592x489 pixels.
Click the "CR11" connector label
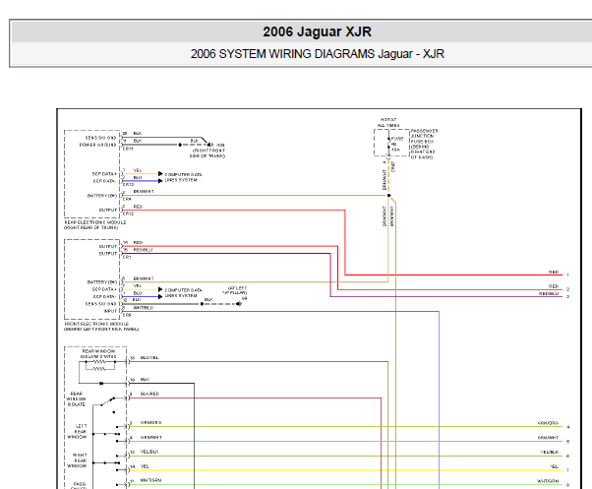(128, 149)
